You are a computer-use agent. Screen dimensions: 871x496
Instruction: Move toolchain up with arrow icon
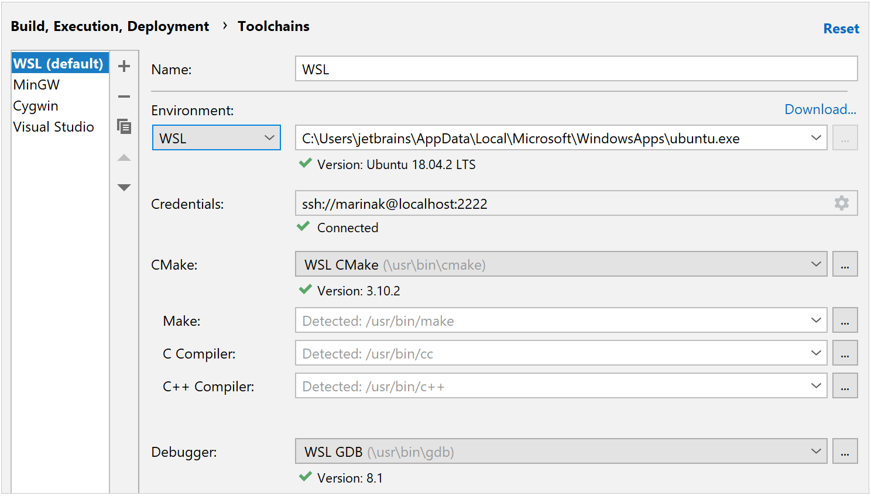[x=124, y=157]
